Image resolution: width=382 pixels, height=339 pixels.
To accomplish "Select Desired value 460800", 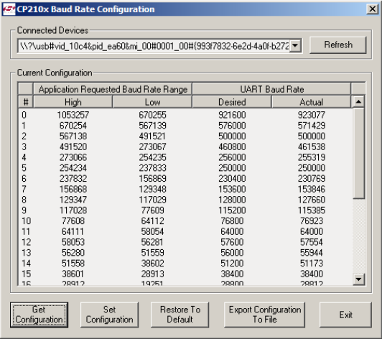I will 232,147.
